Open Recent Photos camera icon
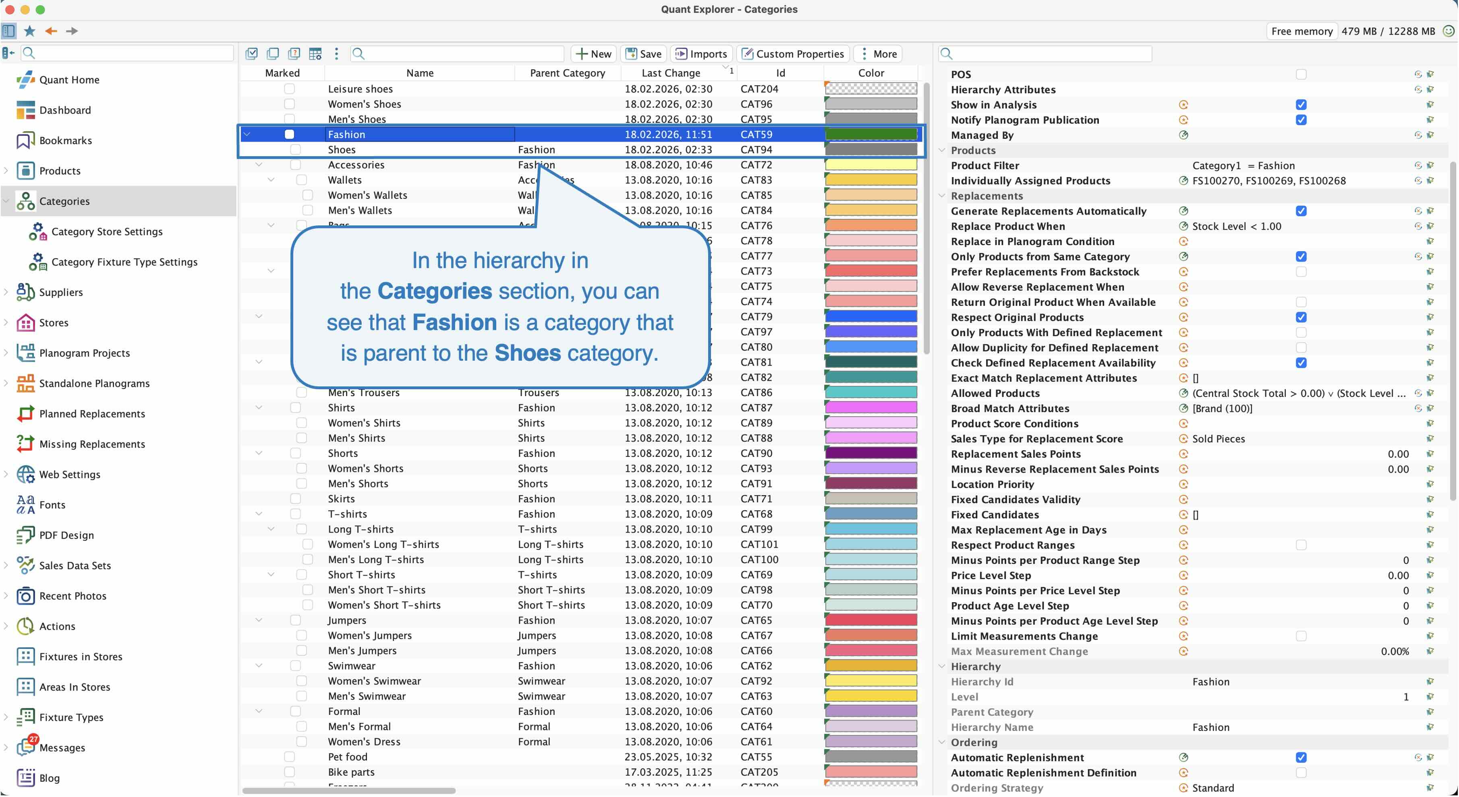 pos(25,596)
